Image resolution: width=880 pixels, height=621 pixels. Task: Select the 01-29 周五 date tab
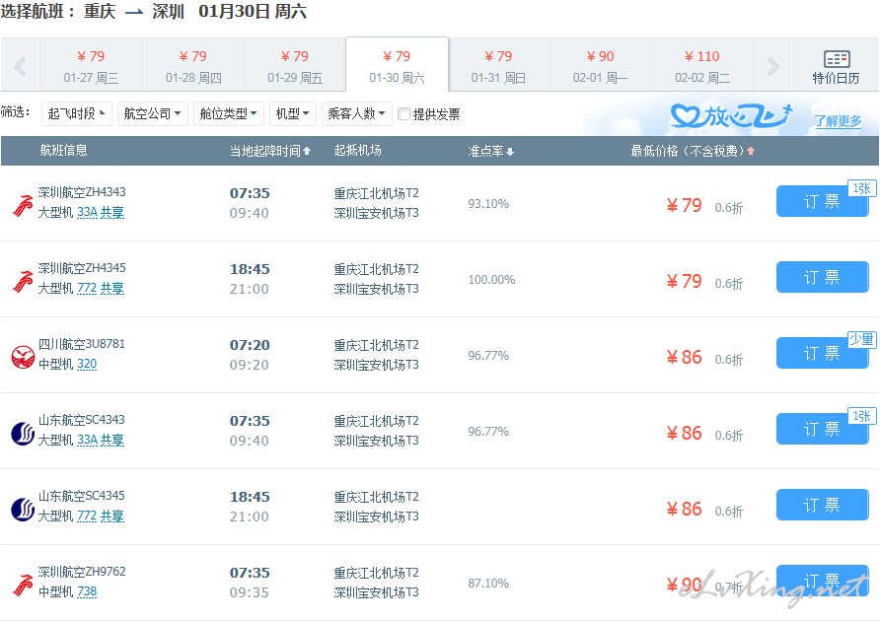point(295,66)
